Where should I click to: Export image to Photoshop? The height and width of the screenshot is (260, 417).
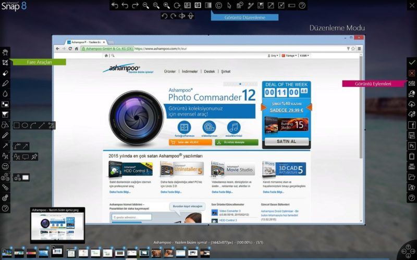pos(412,146)
